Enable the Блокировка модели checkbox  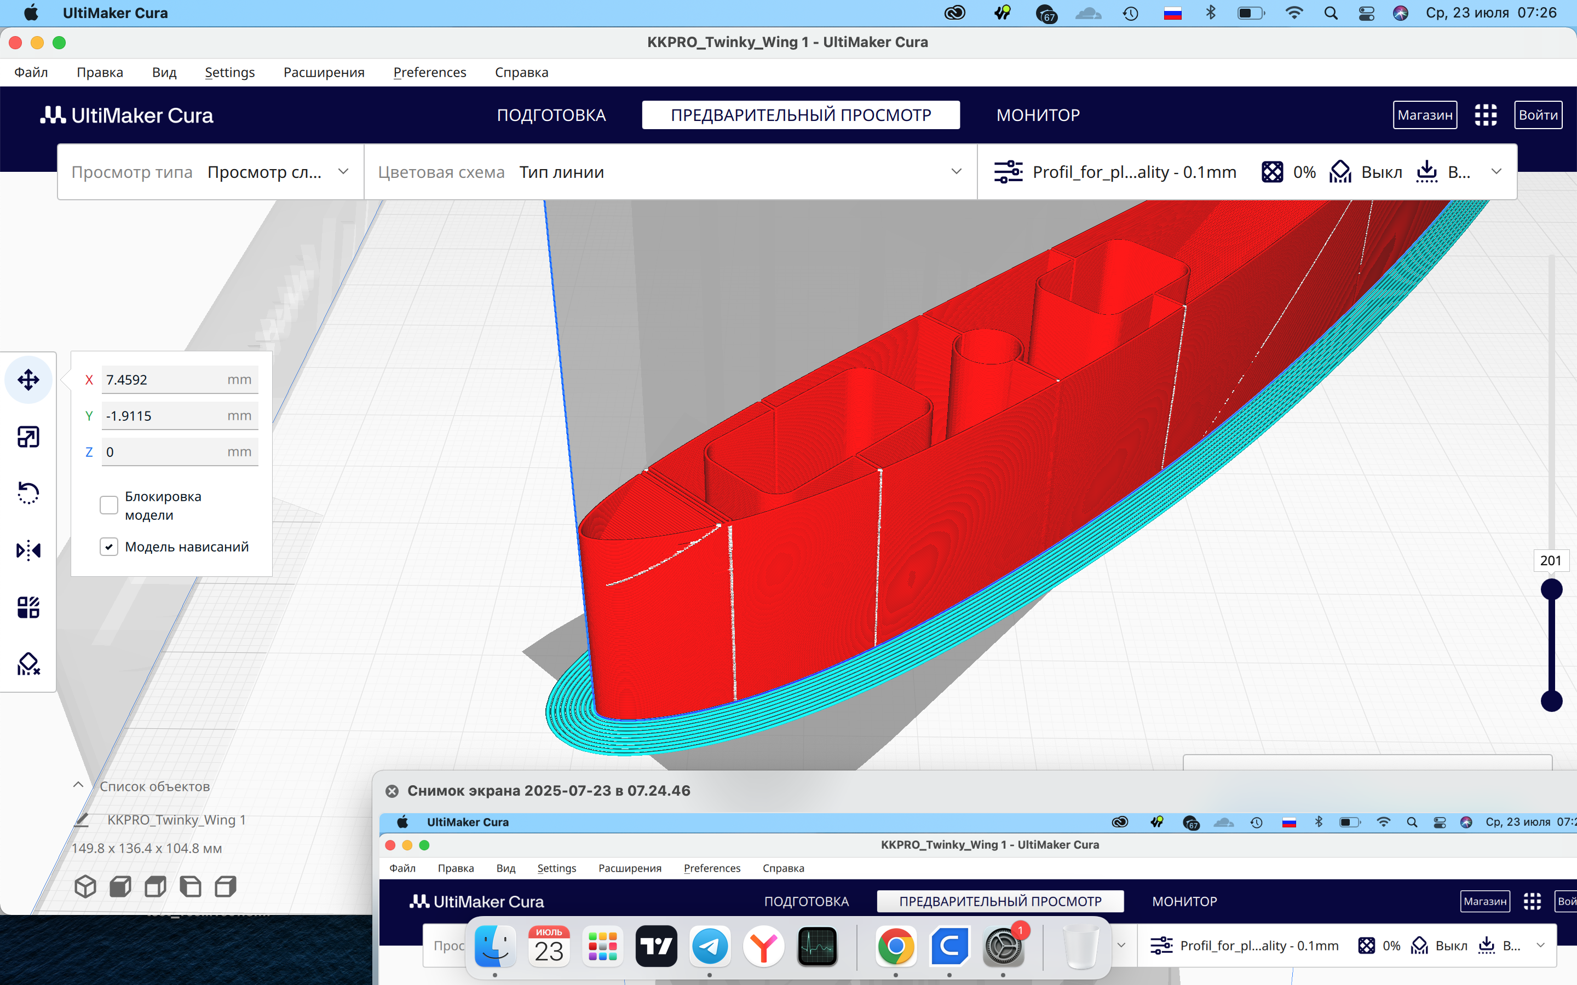[109, 505]
